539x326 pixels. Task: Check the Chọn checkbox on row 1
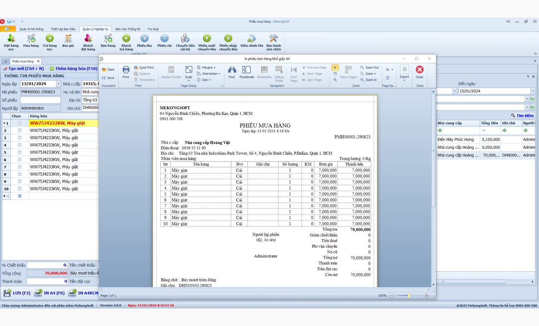(19, 123)
